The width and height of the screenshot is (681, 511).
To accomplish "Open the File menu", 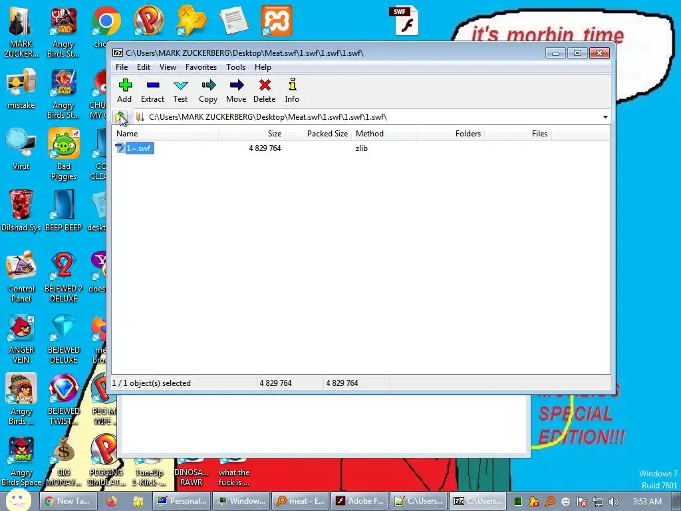I will tap(122, 67).
